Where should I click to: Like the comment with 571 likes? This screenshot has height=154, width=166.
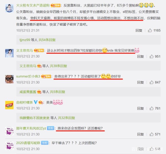[x=152, y=134]
